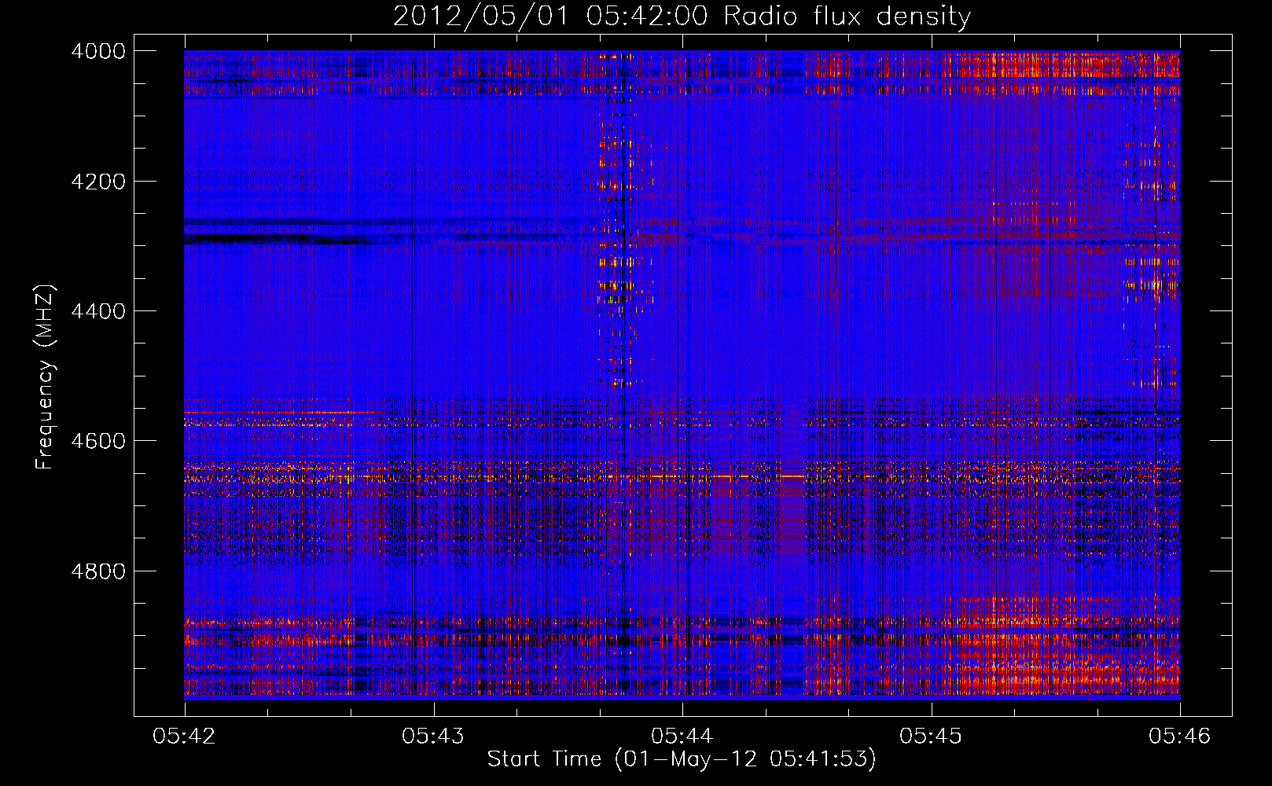Click the 4000 frequency tick label

[97, 51]
